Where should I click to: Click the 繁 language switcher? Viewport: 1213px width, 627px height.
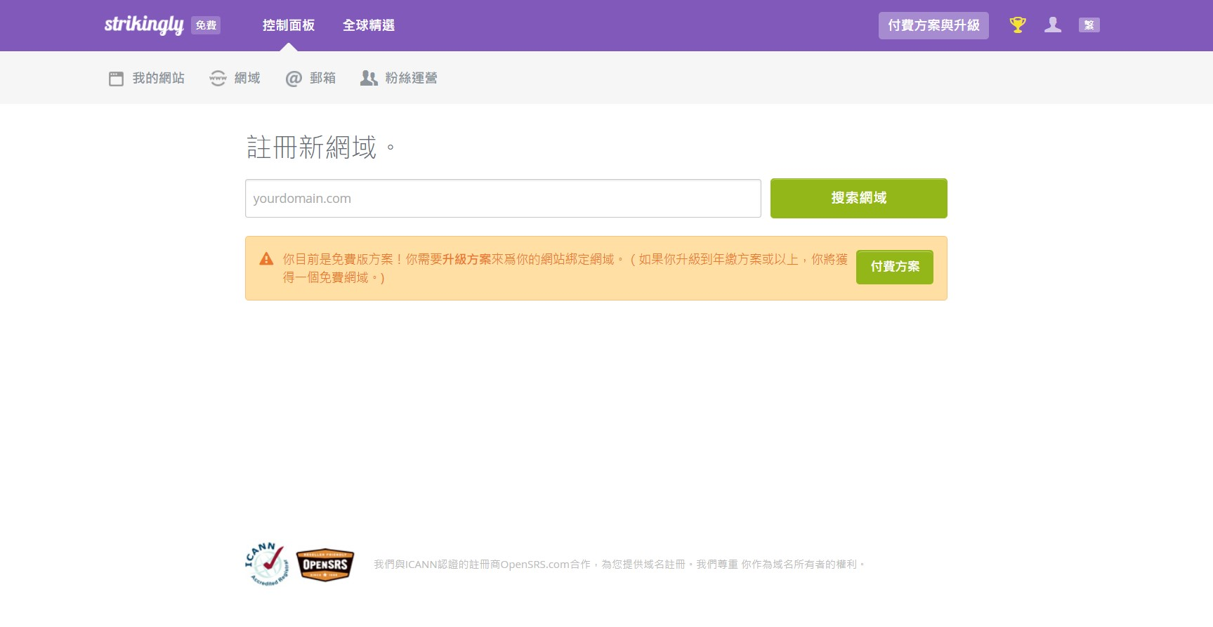pyautogui.click(x=1089, y=25)
